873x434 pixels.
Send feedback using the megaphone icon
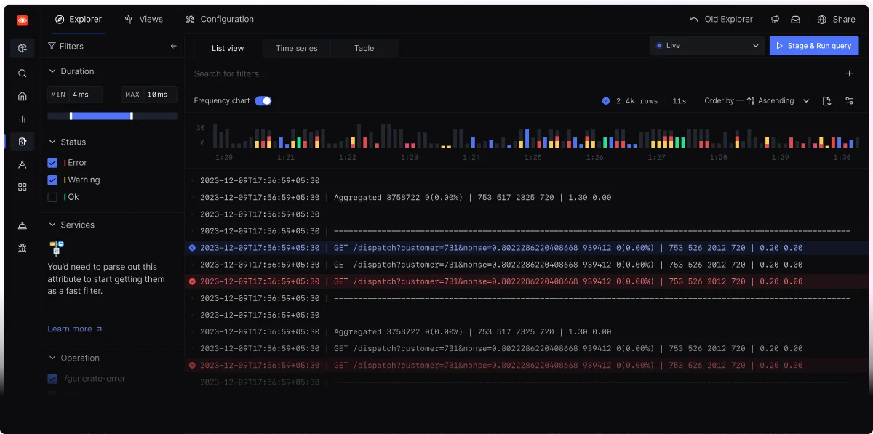click(775, 20)
